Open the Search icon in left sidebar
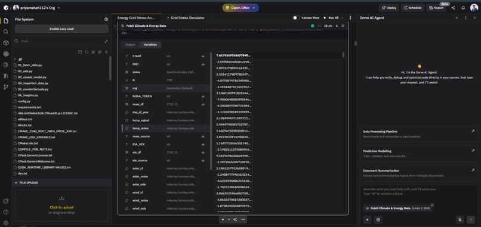481x227 pixels. pyautogui.click(x=6, y=32)
